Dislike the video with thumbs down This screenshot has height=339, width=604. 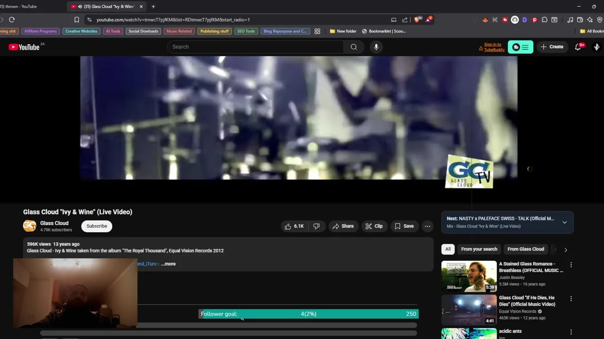pyautogui.click(x=317, y=226)
